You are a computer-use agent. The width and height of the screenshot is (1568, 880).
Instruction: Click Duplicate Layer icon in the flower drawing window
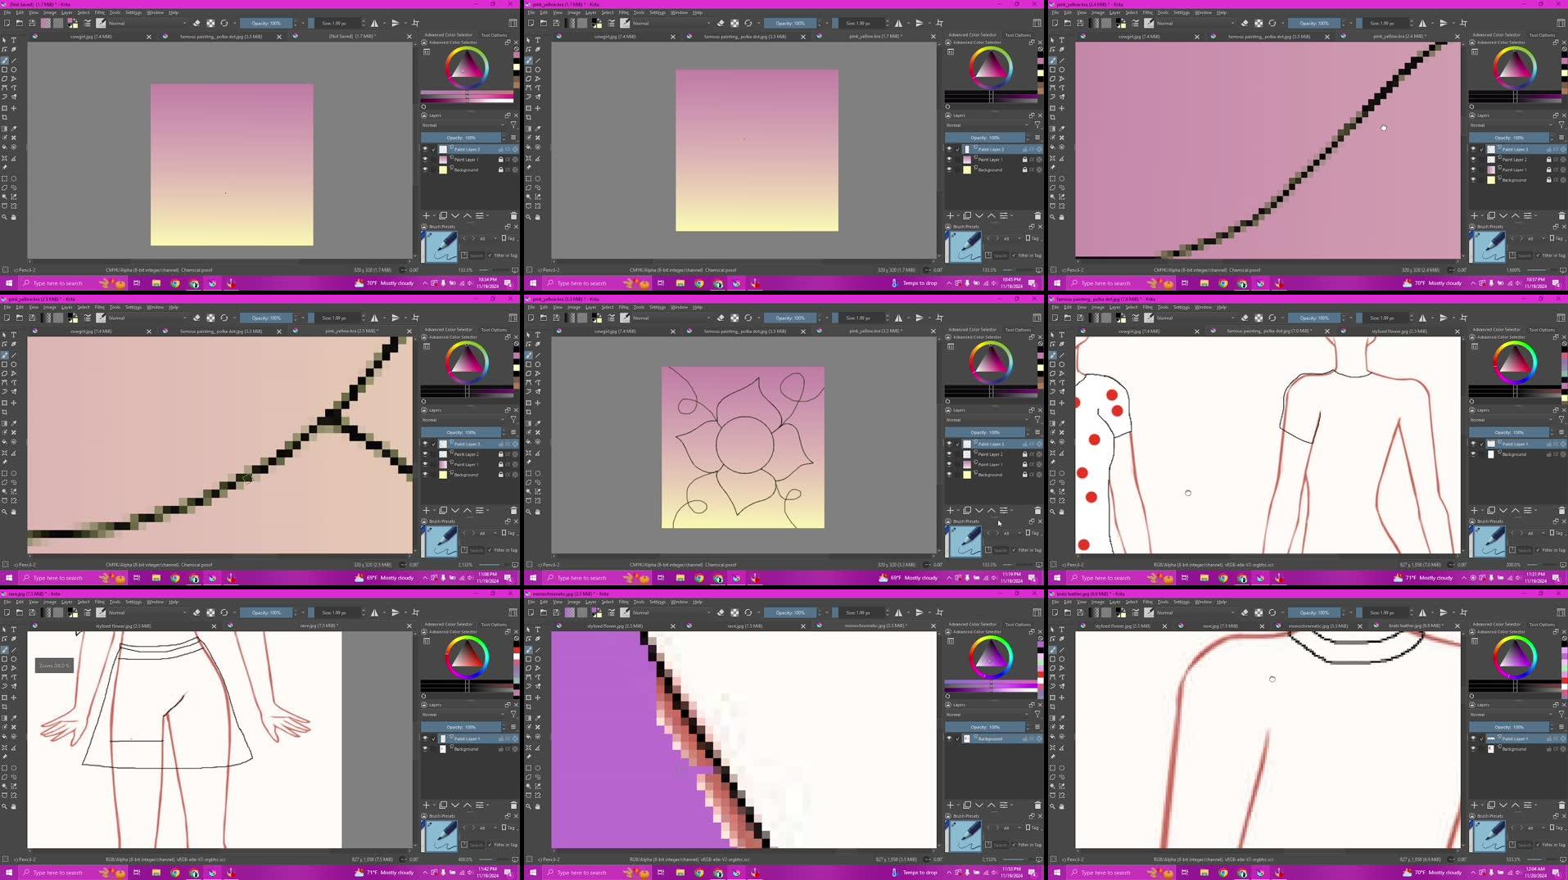[x=967, y=511]
